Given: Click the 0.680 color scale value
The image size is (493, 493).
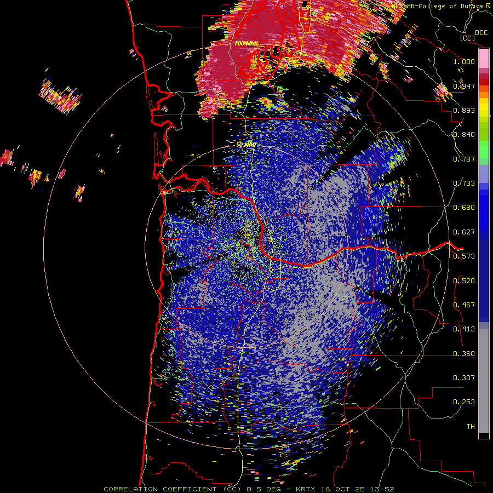Looking at the screenshot, I should [464, 208].
